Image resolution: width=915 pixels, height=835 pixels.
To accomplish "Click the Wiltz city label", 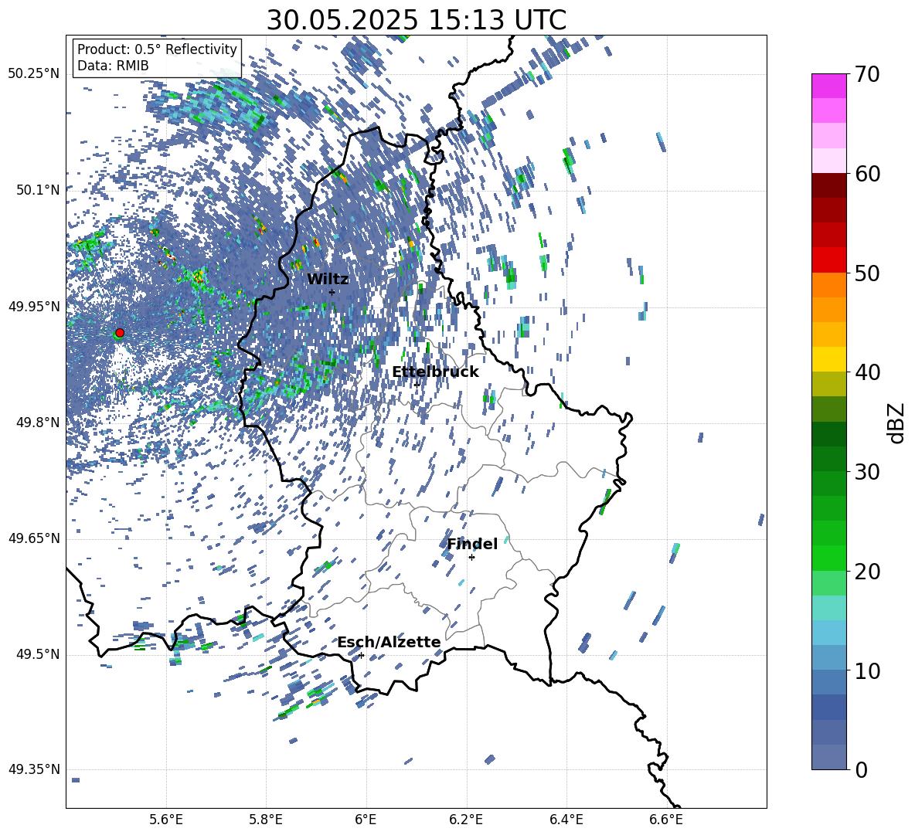I will pyautogui.click(x=328, y=280).
